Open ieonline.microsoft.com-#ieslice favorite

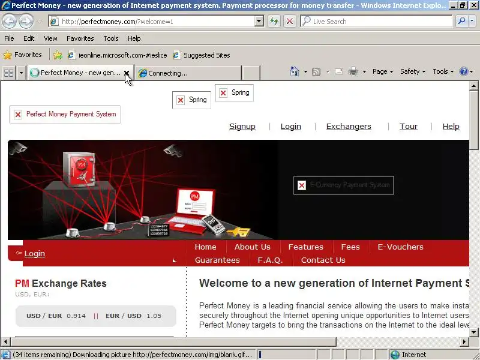pos(117,55)
